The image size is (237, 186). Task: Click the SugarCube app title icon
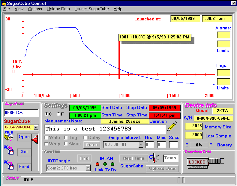pos(4,3)
